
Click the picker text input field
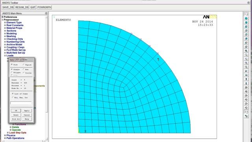pos(21,103)
